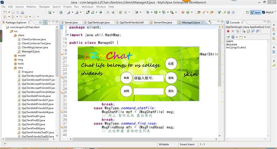Click the green New Java Class icon
The image size is (277, 149).
click(188, 12)
